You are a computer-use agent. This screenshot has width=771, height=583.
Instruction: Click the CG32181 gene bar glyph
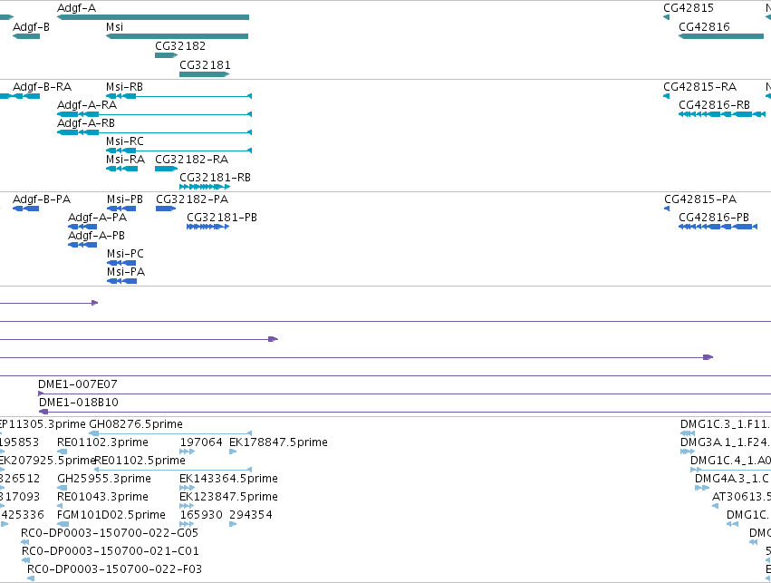coord(205,74)
